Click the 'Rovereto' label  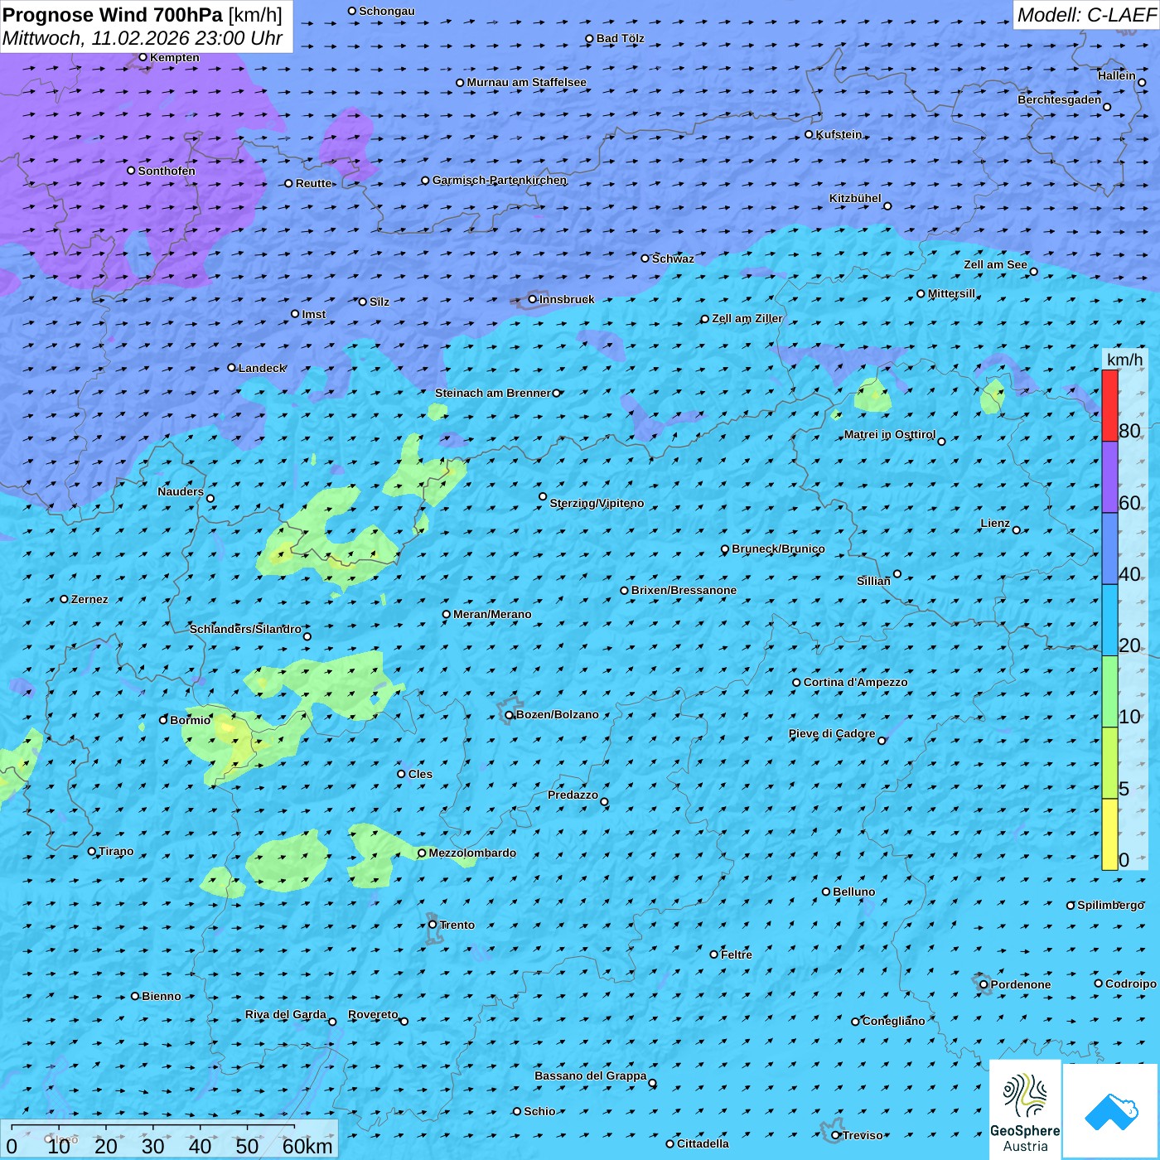tap(373, 1014)
